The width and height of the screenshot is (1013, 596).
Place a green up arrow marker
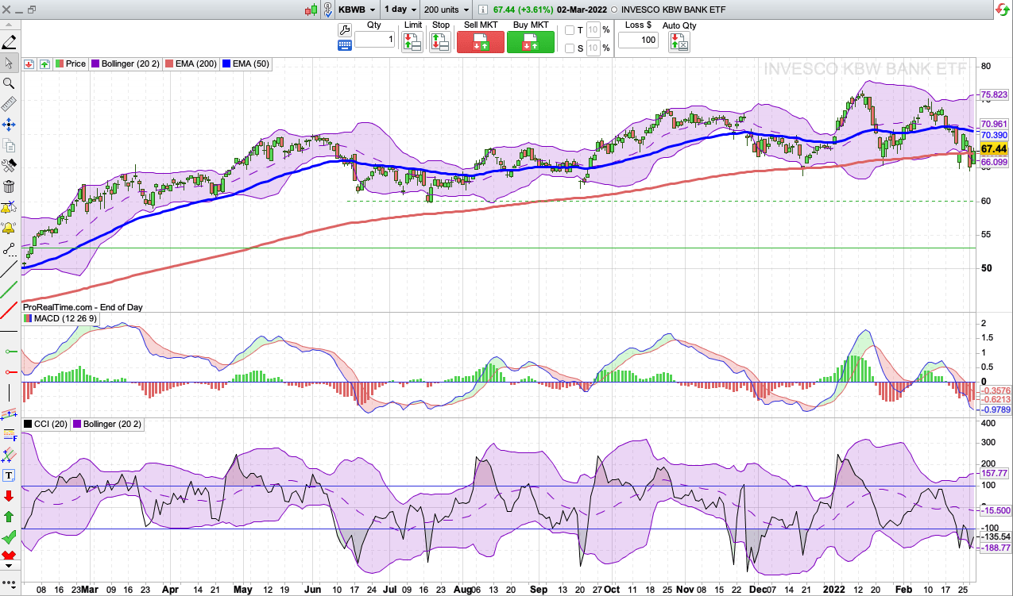pos(9,517)
